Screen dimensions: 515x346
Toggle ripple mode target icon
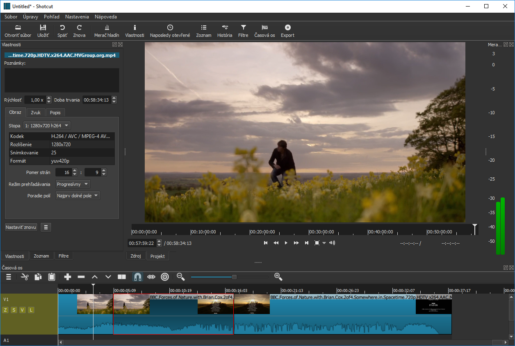165,277
